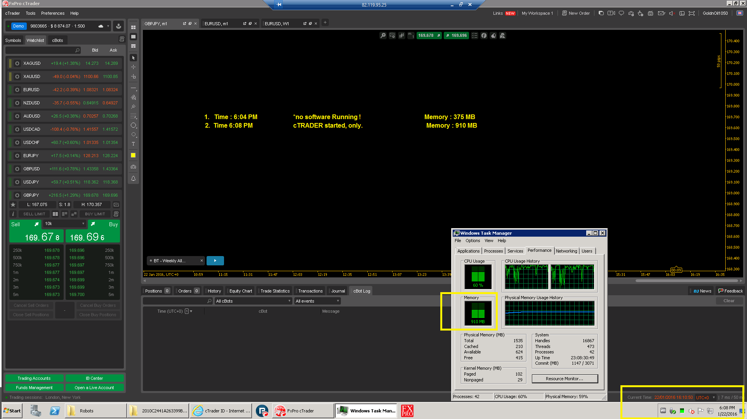The width and height of the screenshot is (747, 419).
Task: Toggle the GBPJPY favorite star
Action: coord(13,204)
